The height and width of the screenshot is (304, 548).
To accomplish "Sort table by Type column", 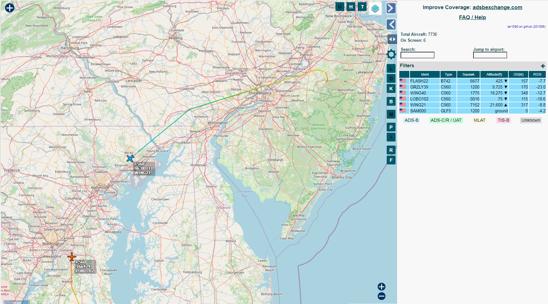I will 448,74.
